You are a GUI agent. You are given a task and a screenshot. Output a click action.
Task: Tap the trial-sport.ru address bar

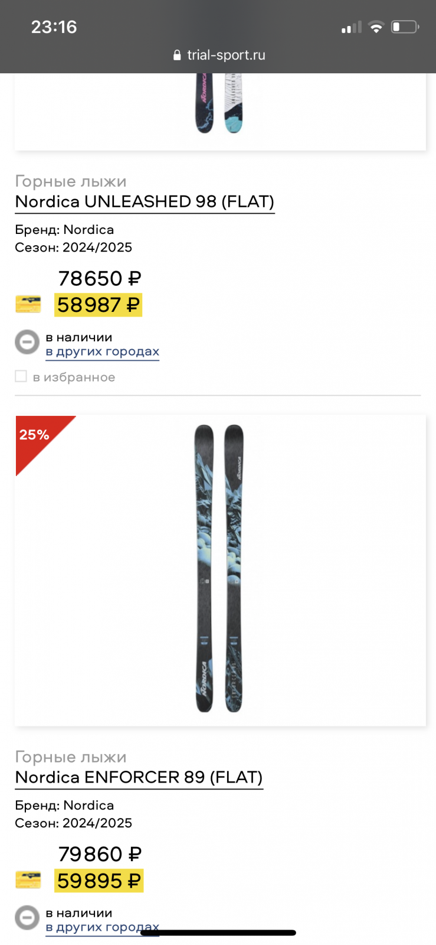(x=219, y=55)
